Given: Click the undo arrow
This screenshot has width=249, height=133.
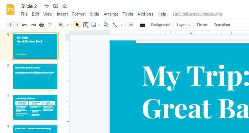Looking at the screenshot, I should (25, 25).
